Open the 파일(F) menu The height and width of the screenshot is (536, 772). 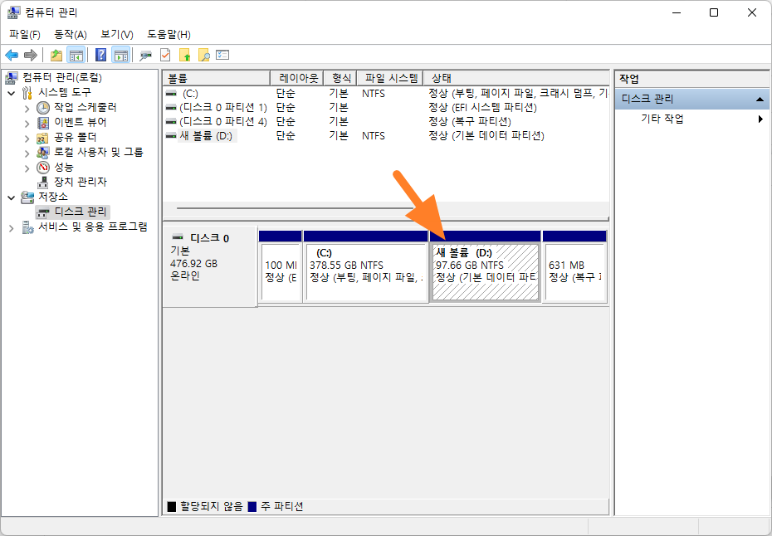(25, 35)
